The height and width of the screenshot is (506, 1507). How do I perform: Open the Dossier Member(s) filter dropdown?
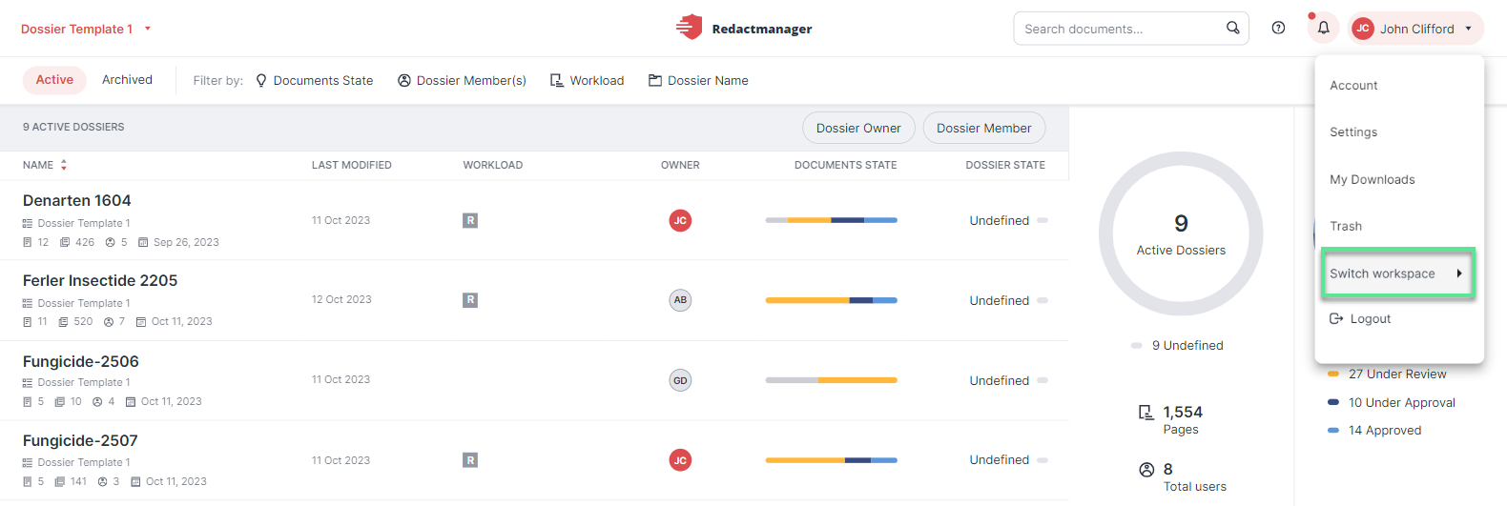coord(463,81)
